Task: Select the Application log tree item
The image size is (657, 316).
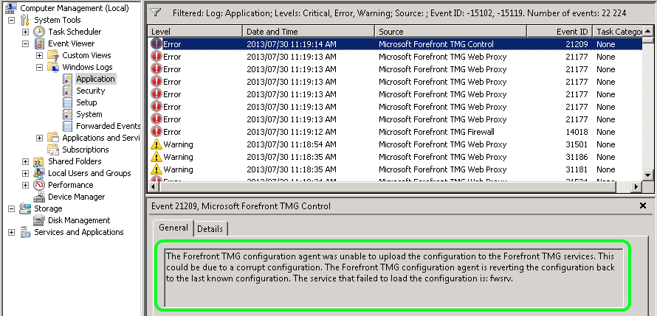Action: coord(95,79)
